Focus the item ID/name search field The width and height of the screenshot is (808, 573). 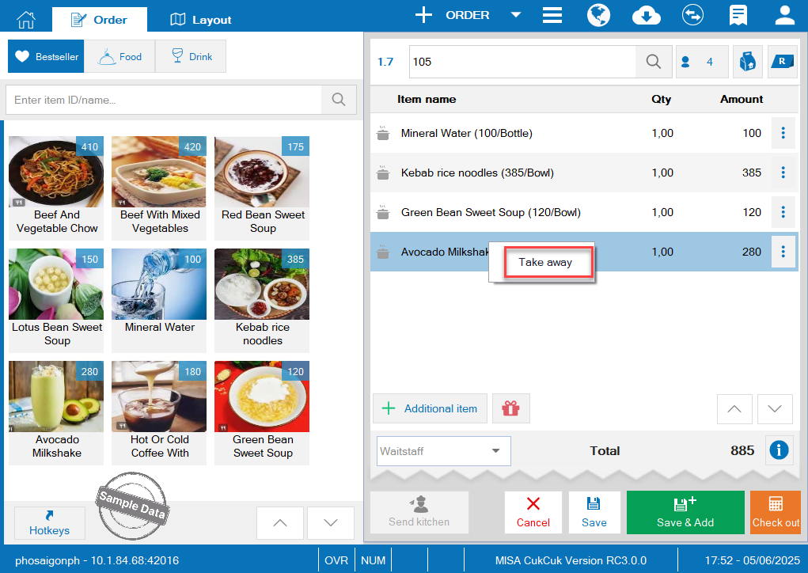pyautogui.click(x=164, y=100)
